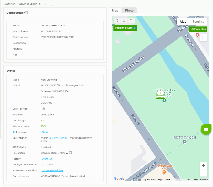Open the Floor plan settings button
Image resolution: width=213 pixels, height=187 pixels.
coord(198,29)
